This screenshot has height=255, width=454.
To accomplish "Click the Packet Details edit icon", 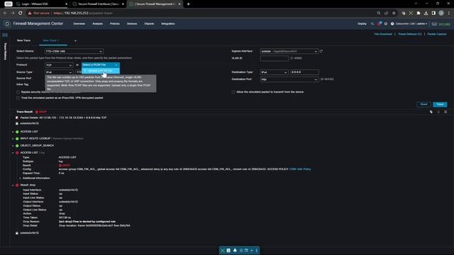I will [x=17, y=118].
